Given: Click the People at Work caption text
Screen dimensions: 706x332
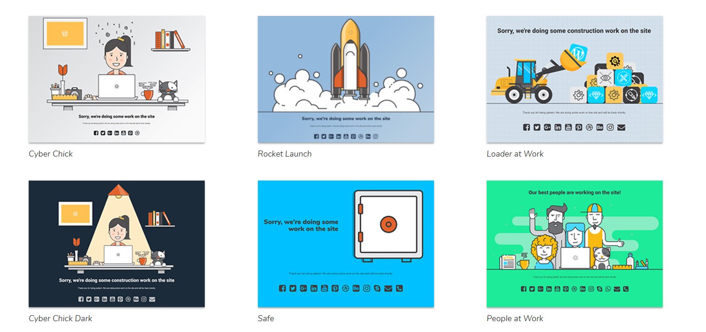Looking at the screenshot, I should pos(515,318).
